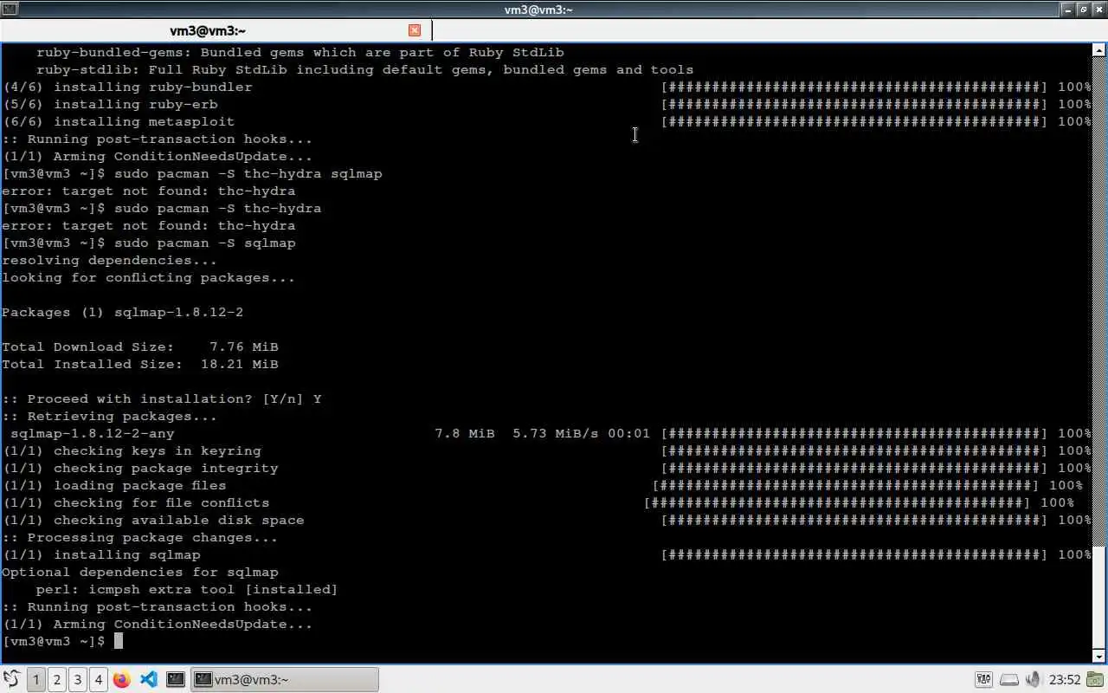Click '(1/1) loading package files' line

(114, 485)
